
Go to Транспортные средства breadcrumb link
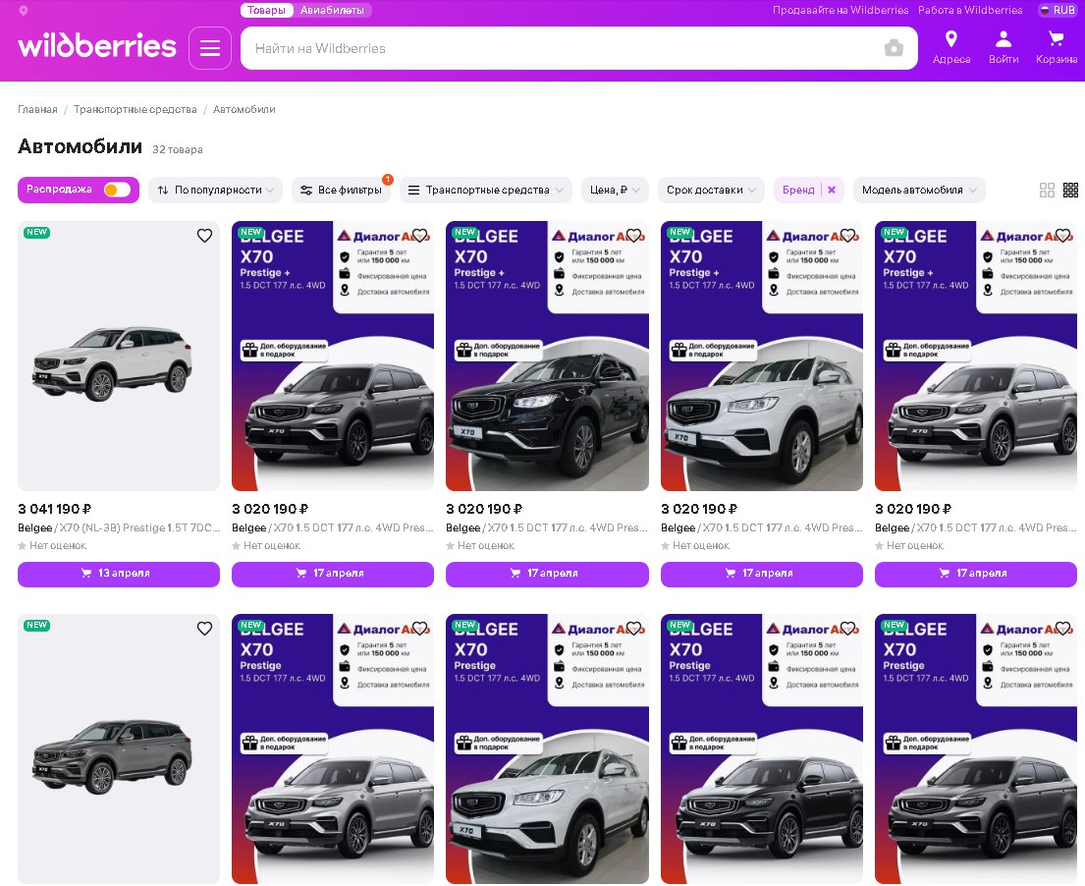(x=135, y=109)
